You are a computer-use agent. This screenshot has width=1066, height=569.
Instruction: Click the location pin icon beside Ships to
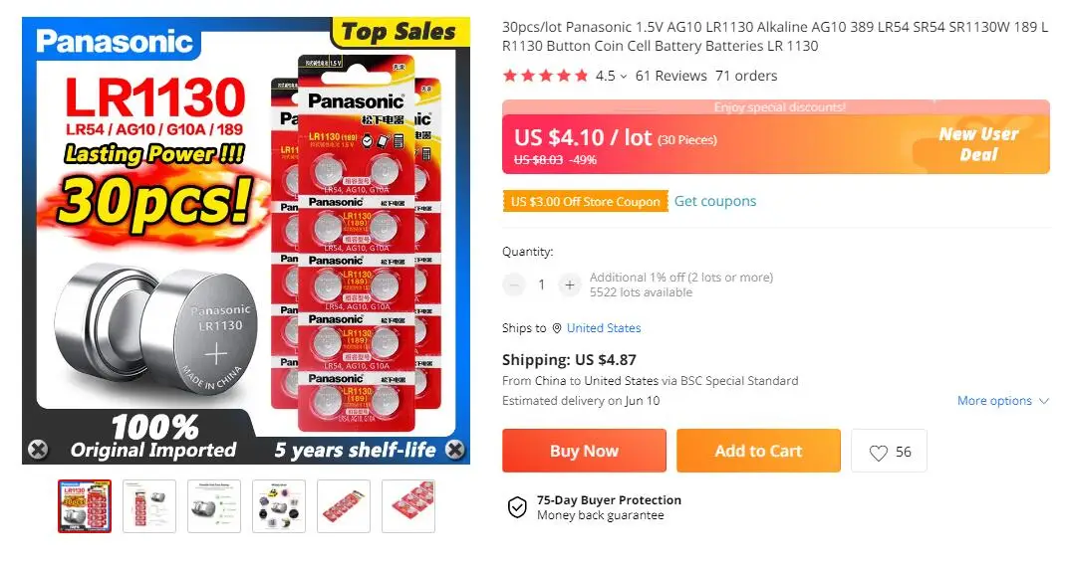[x=557, y=328]
